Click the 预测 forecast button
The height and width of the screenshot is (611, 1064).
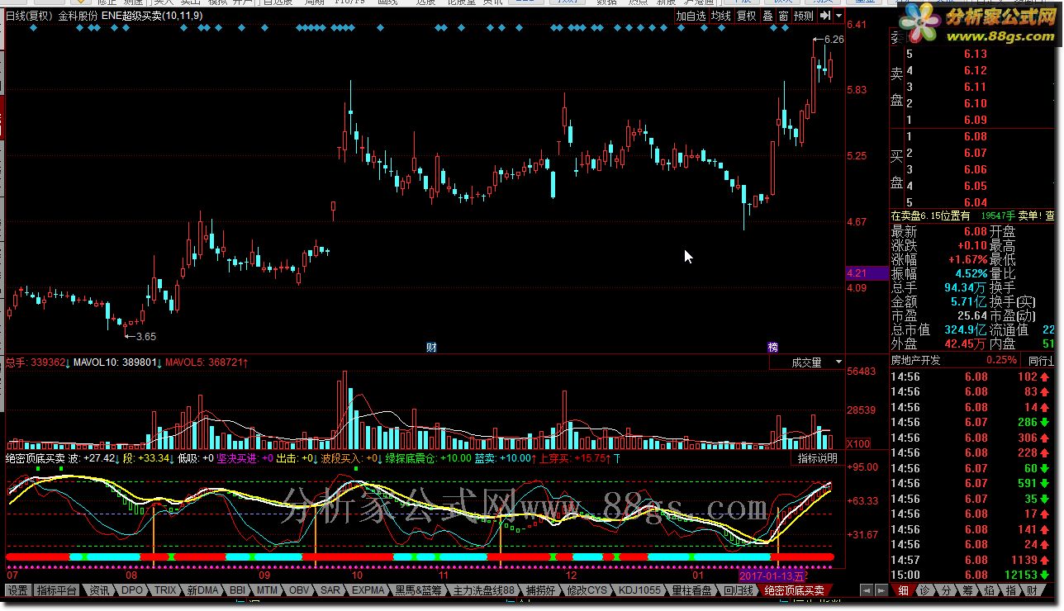pos(804,15)
